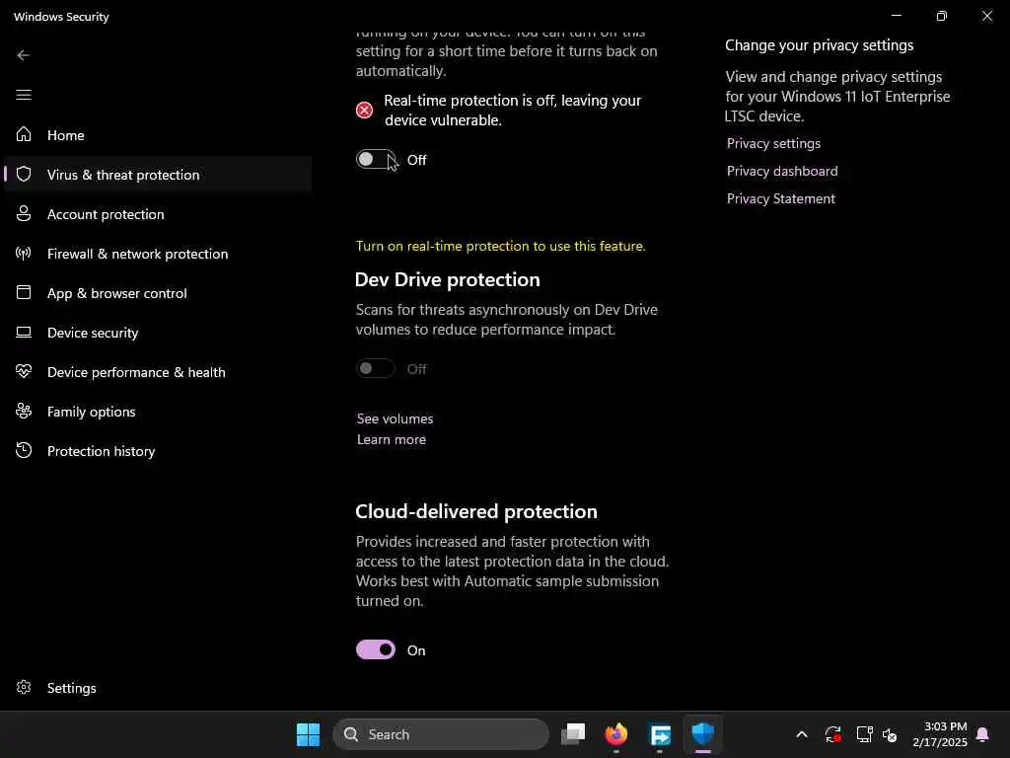
Task: Click the red error icon for real-time protection
Action: click(x=364, y=111)
